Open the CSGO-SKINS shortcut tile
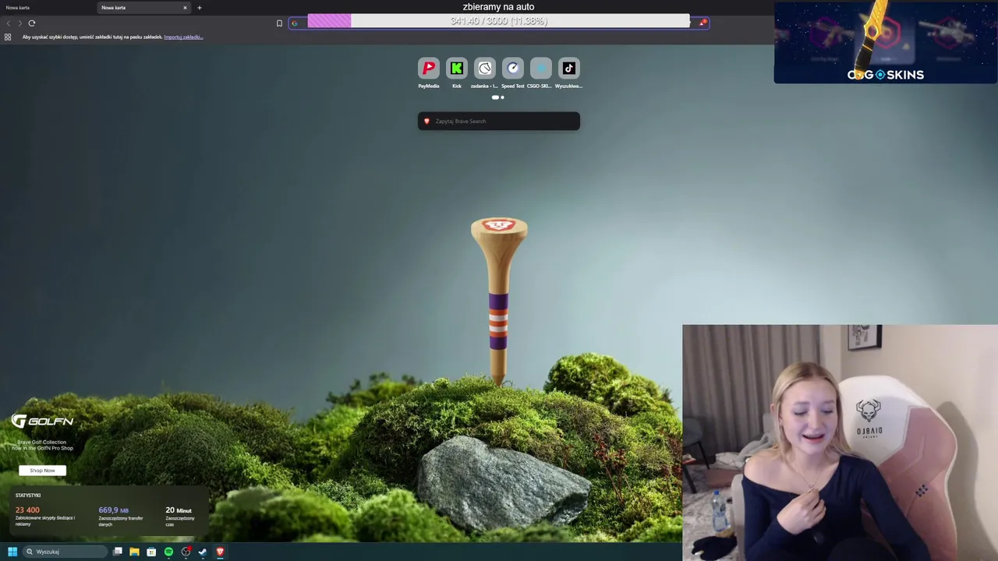 (541, 69)
